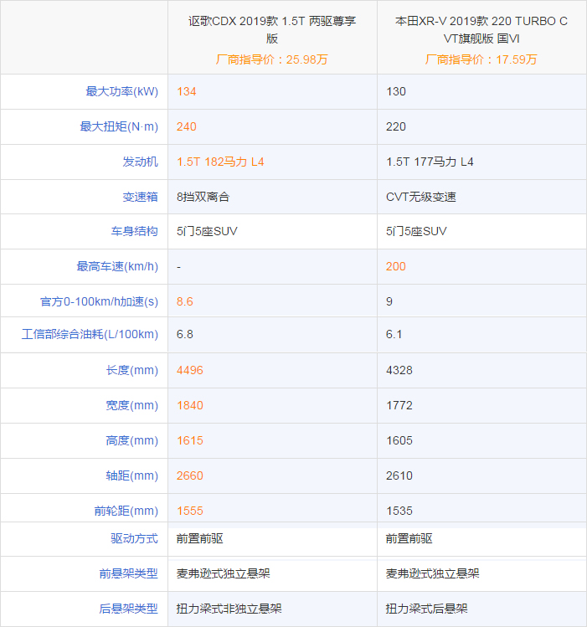The image size is (587, 627).
Task: Click the 轴距(mm) row label
Action: pyautogui.click(x=132, y=475)
